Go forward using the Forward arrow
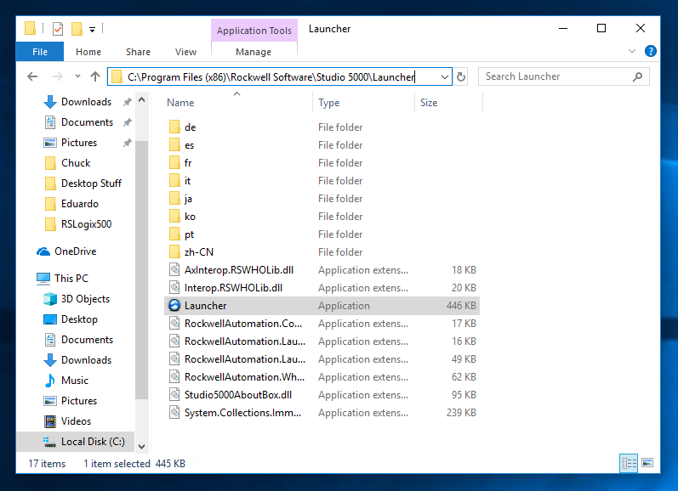678x491 pixels. point(57,76)
